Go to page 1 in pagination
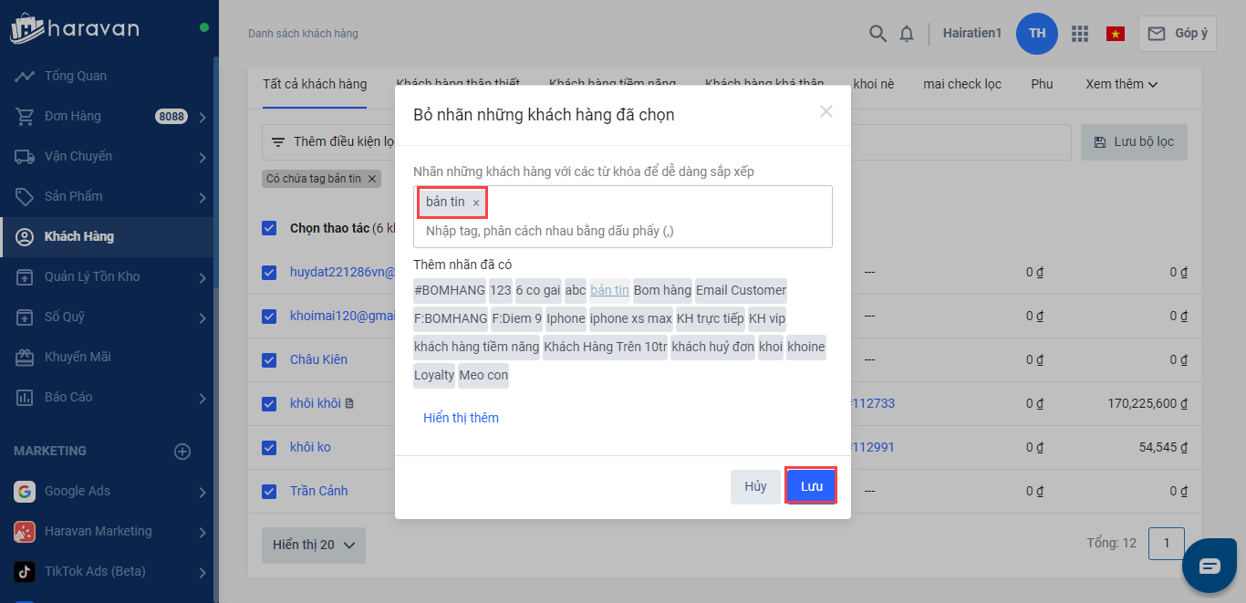1246x603 pixels. coord(1167,544)
